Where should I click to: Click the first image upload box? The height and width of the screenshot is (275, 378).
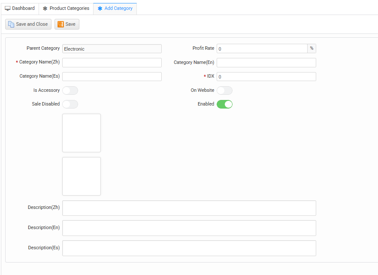(x=82, y=133)
